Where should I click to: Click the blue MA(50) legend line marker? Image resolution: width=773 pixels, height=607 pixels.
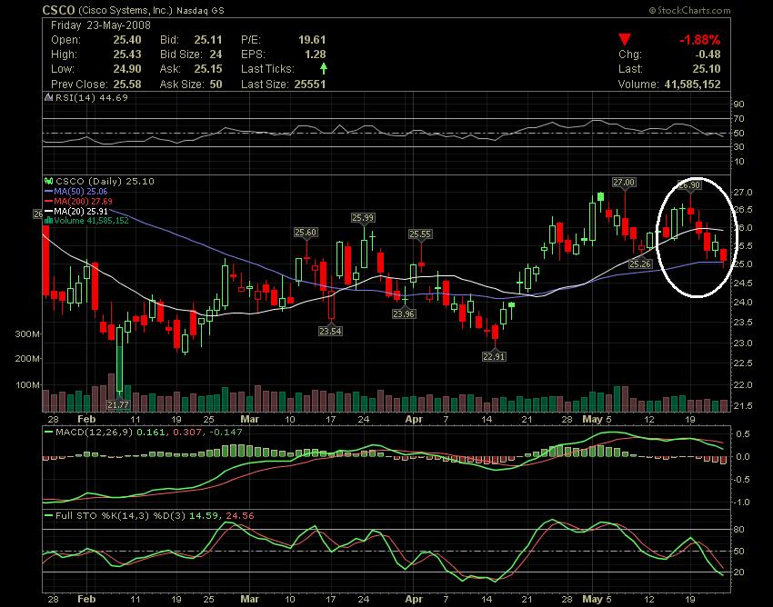coord(48,192)
